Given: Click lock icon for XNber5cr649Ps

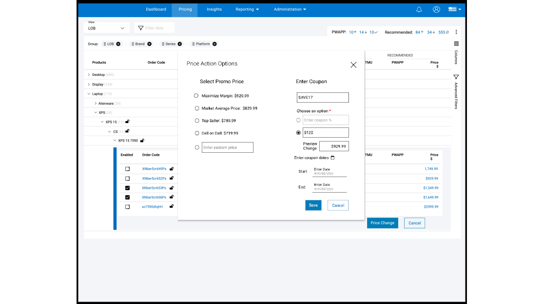Looking at the screenshot, I should point(172,169).
